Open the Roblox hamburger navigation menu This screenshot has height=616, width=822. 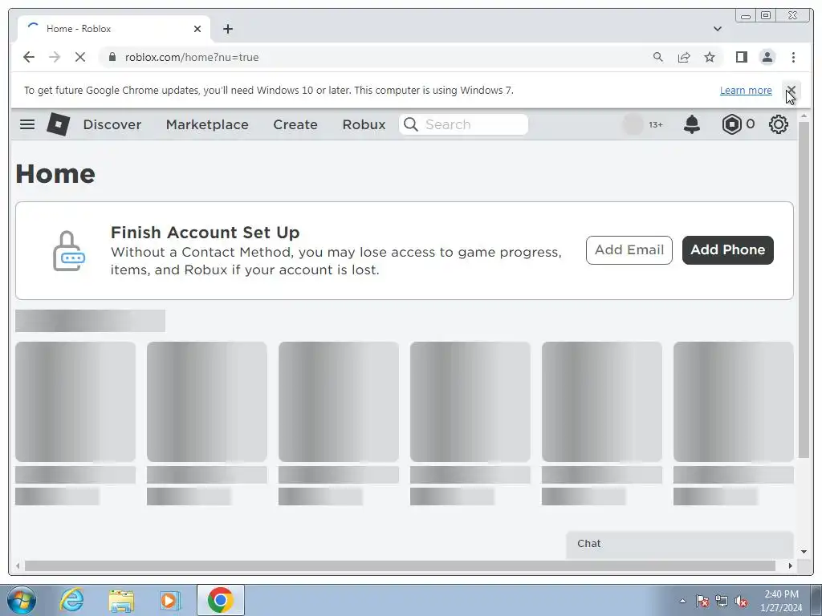[27, 124]
